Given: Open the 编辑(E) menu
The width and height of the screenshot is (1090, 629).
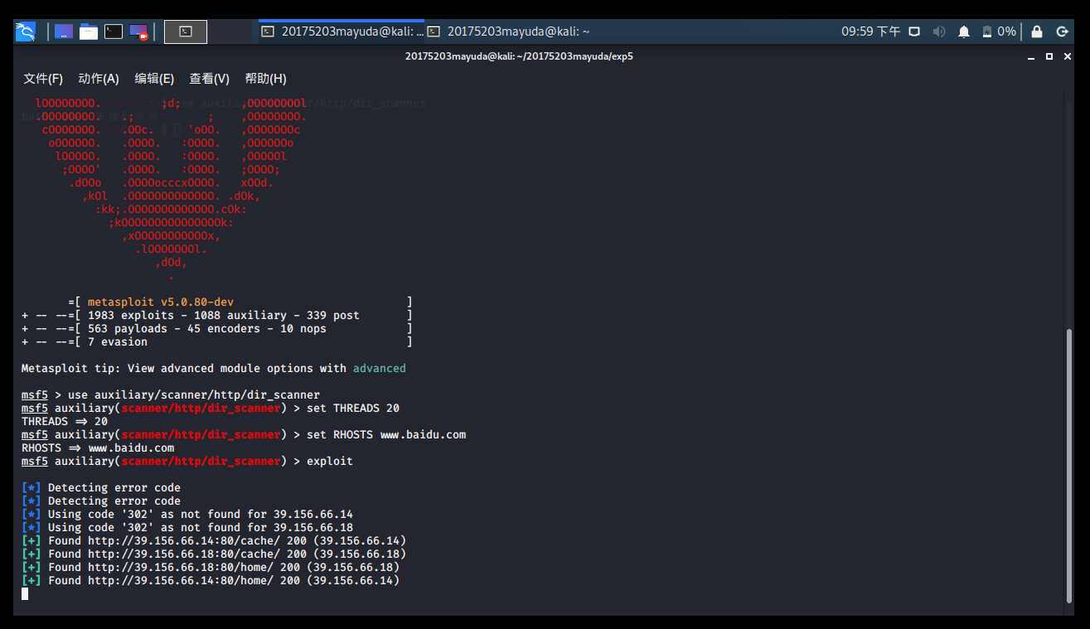Looking at the screenshot, I should pyautogui.click(x=154, y=79).
